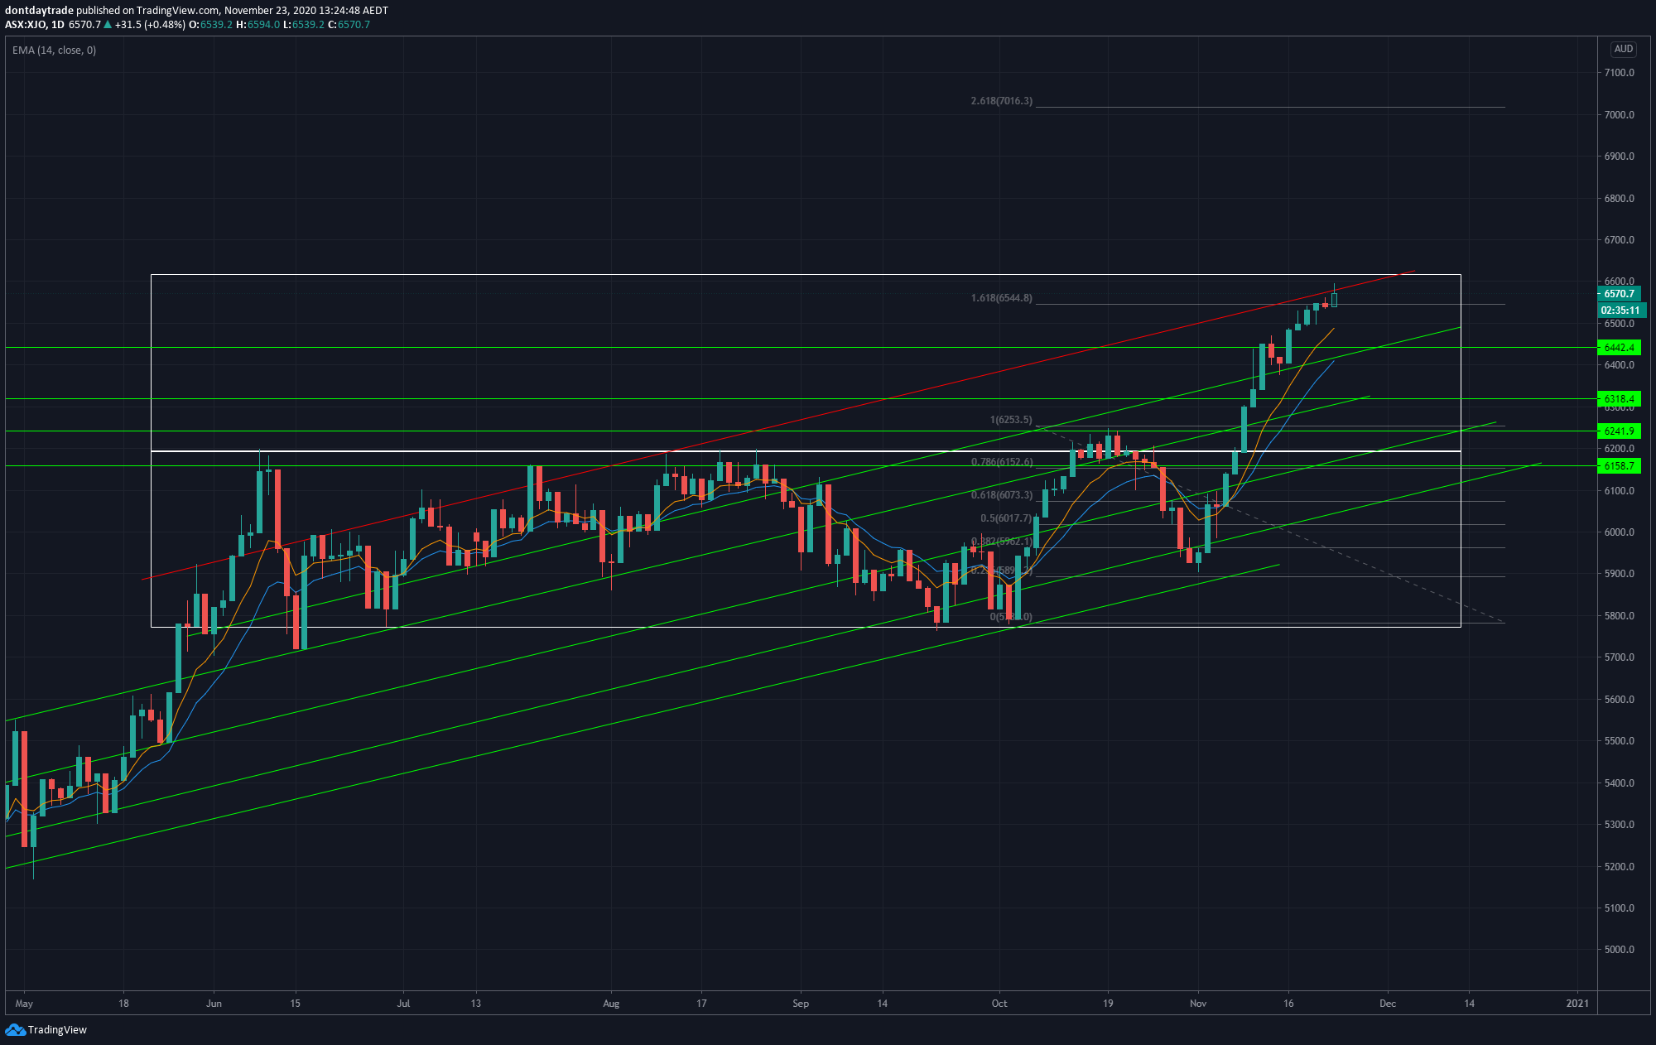Click the 1.618(6544.8) Fibonacci level label

(1001, 298)
